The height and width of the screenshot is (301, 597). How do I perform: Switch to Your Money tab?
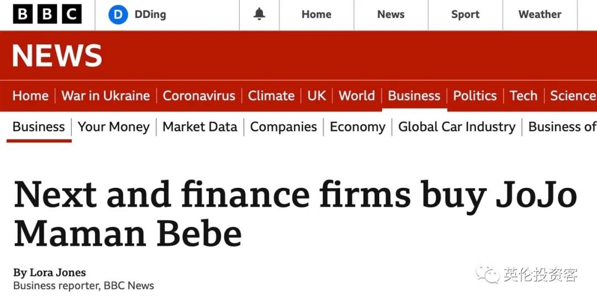coord(114,127)
